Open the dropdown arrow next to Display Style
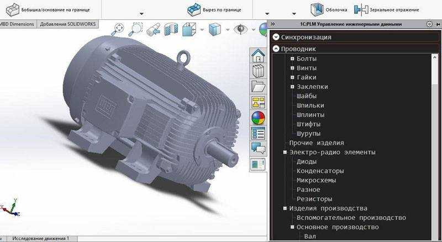 coord(228,30)
